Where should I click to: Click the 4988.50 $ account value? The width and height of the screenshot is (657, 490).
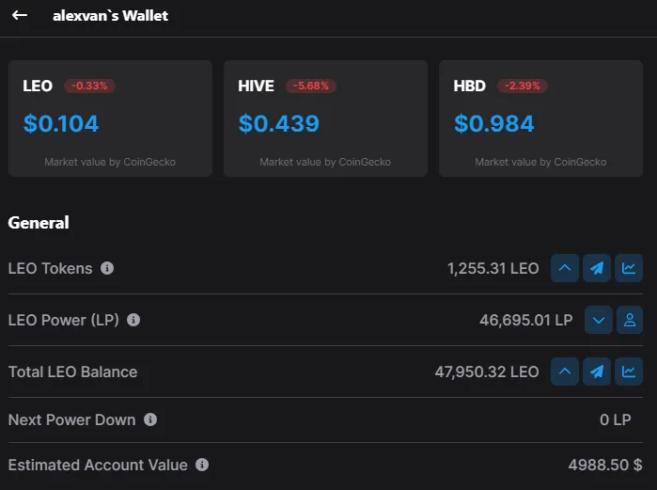pyautogui.click(x=605, y=465)
